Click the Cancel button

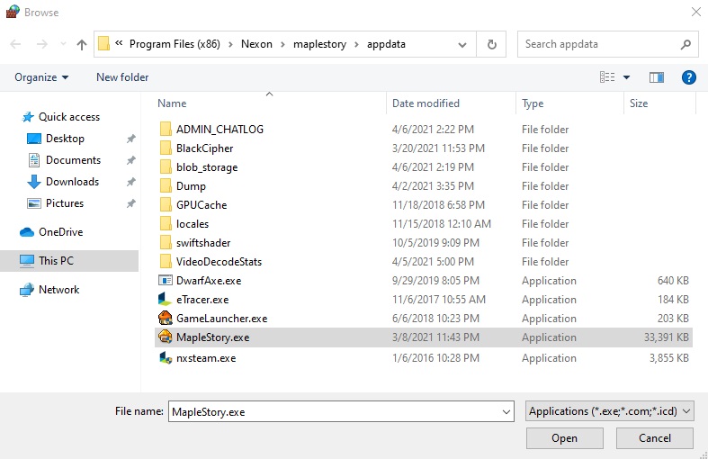pos(654,438)
